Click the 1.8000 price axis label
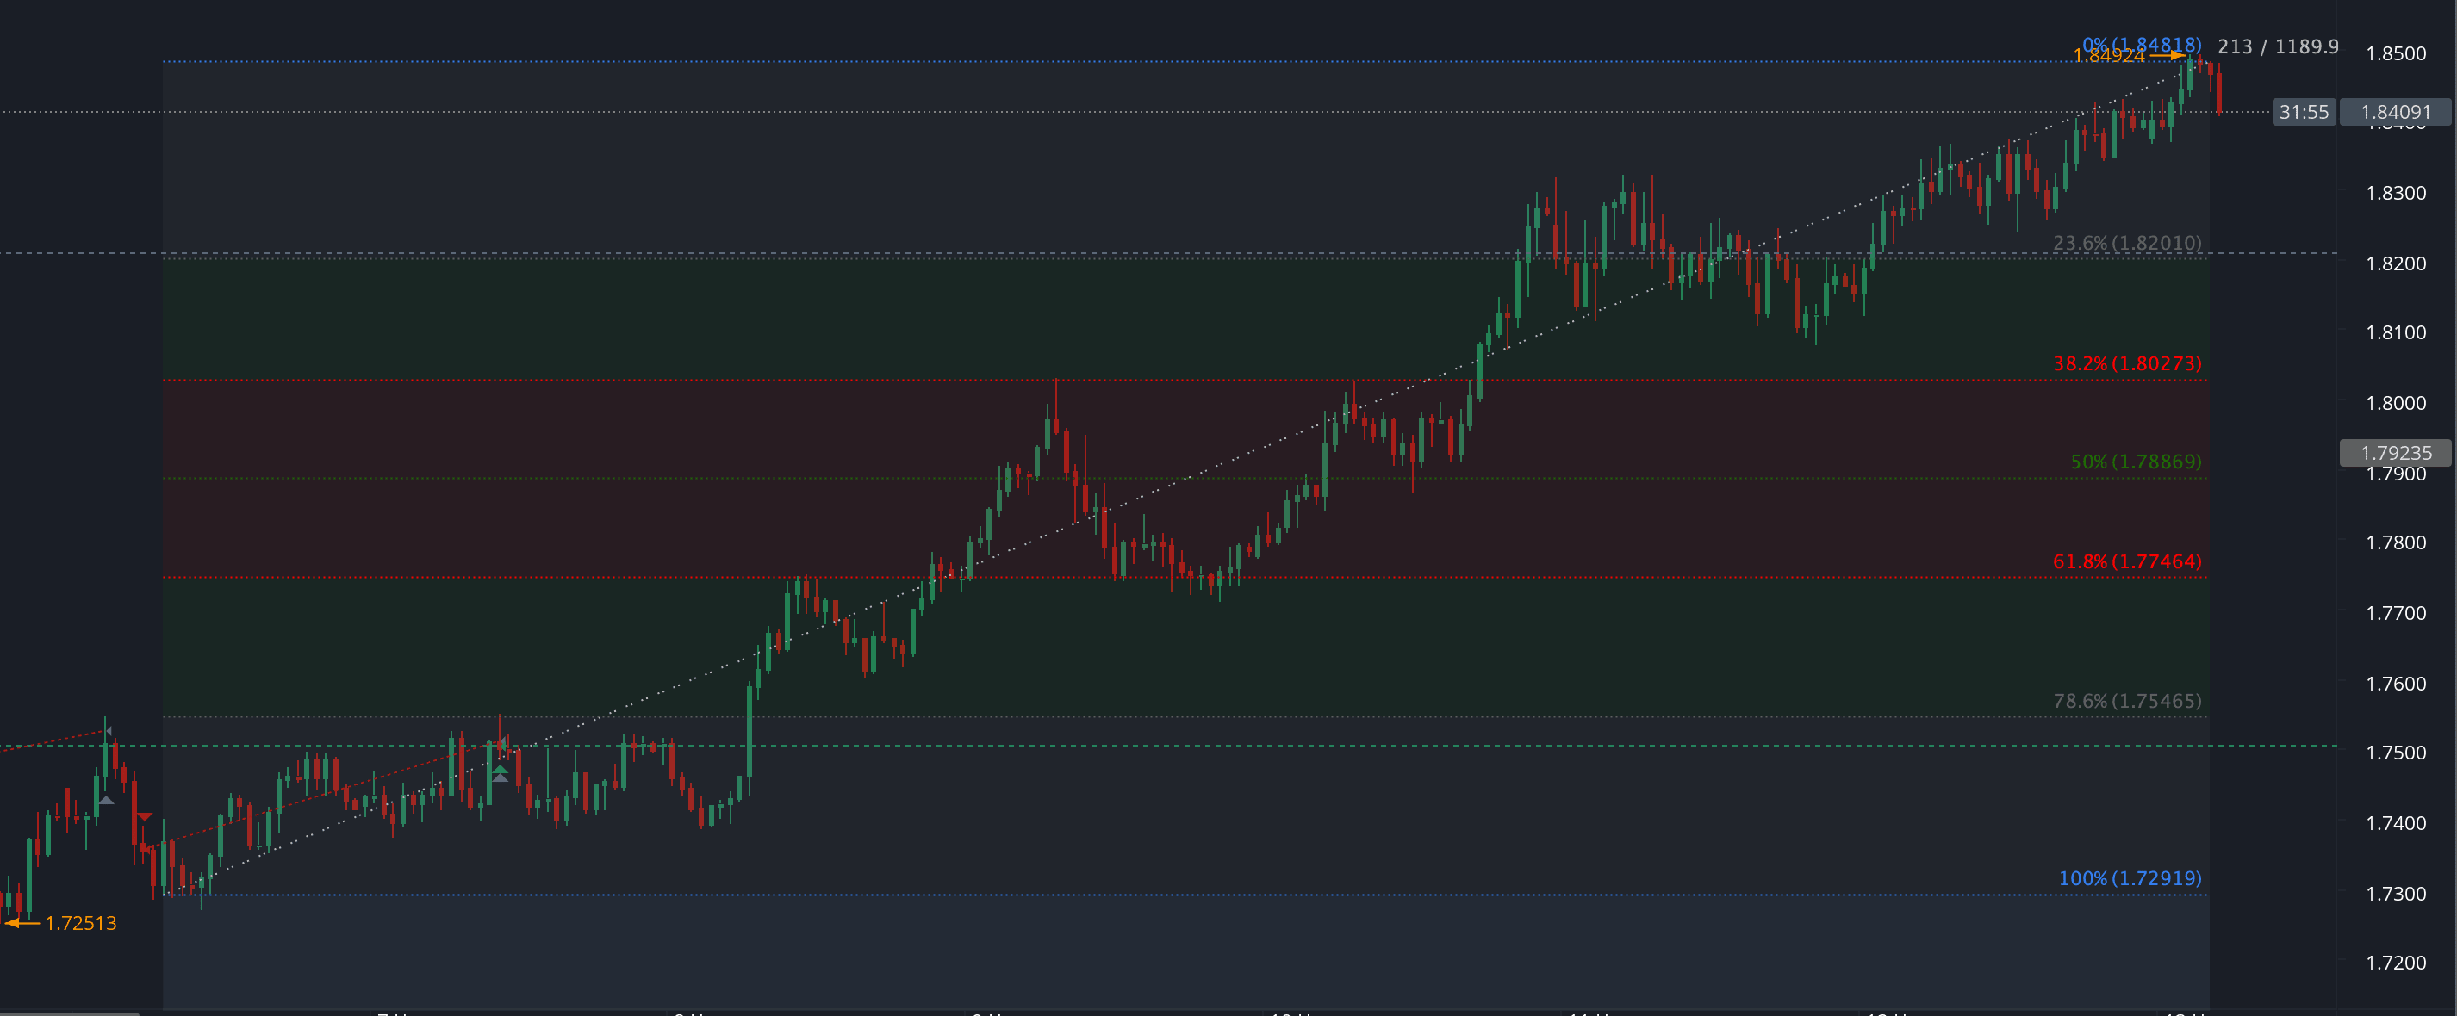The width and height of the screenshot is (2457, 1016). pyautogui.click(x=2395, y=402)
